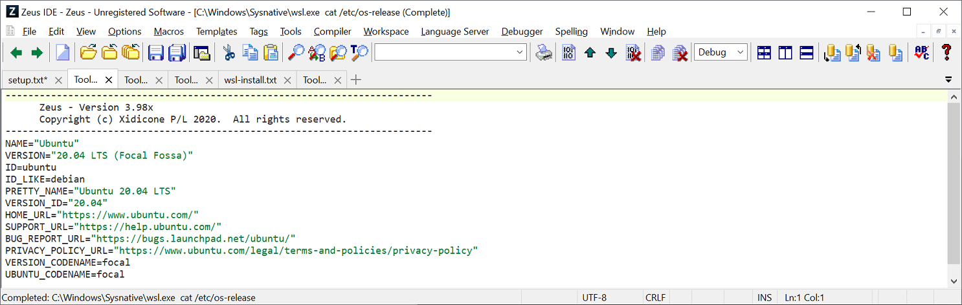The width and height of the screenshot is (962, 305).
Task: Click the VERSION_CODENAME=focal line
Action: (67, 262)
